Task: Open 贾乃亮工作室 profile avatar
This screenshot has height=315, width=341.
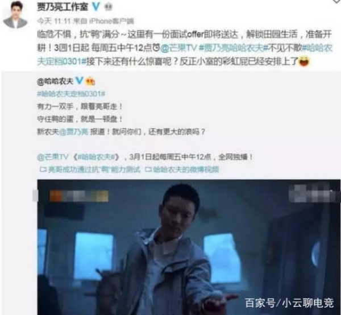Action: 15,15
